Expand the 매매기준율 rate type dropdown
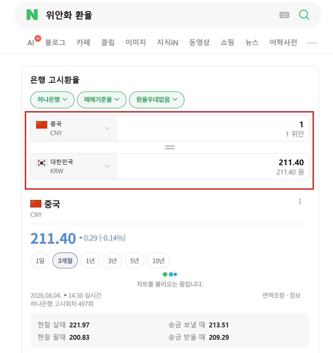 tap(102, 99)
